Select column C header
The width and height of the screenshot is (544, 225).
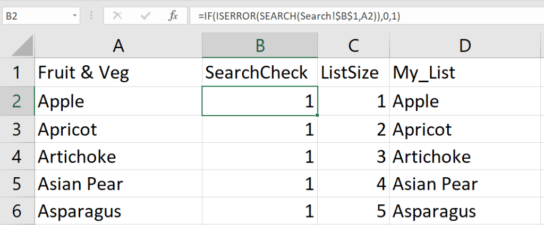point(353,46)
